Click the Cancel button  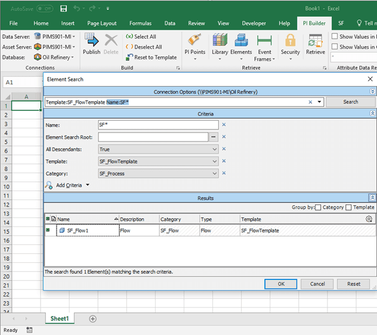(x=317, y=284)
